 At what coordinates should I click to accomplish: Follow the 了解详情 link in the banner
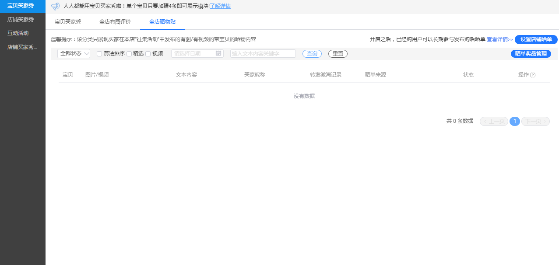coord(220,6)
